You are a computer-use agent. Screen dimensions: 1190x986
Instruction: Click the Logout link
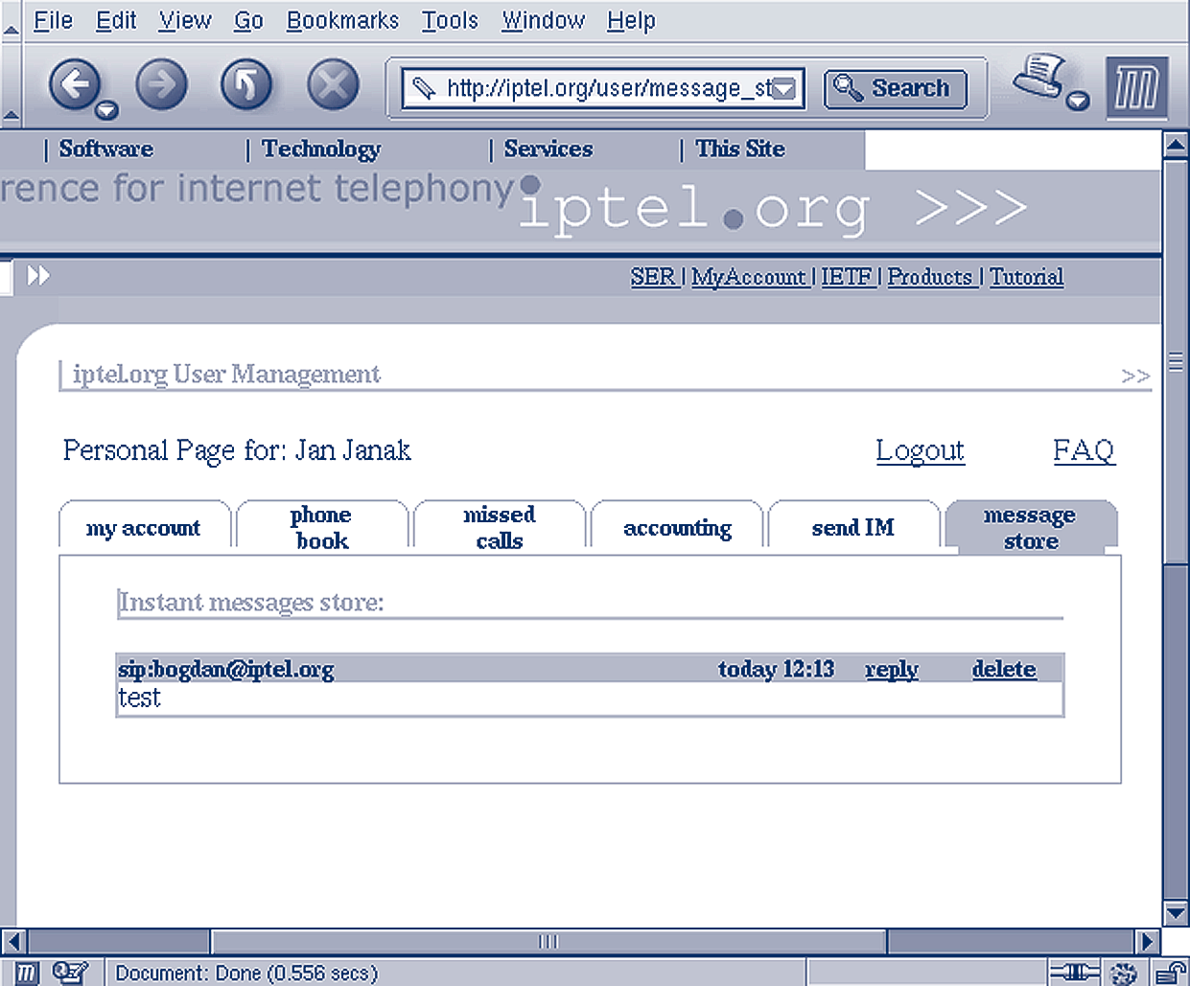[920, 450]
